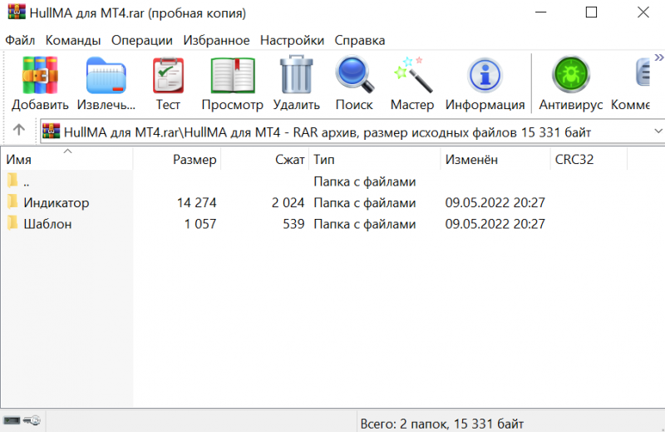Sort by the Имя column header
Viewport: 665px width, 432px height.
(x=66, y=159)
